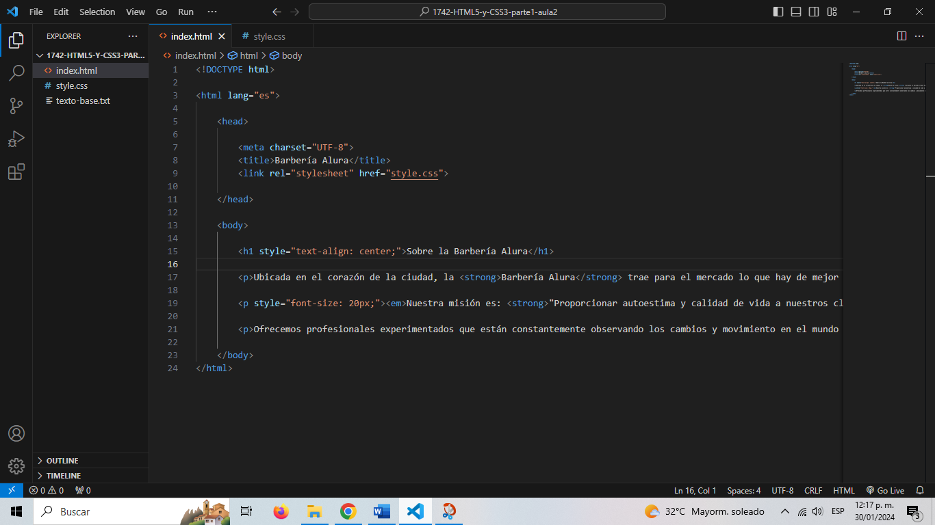Toggle the primary side bar layout icon

point(778,12)
